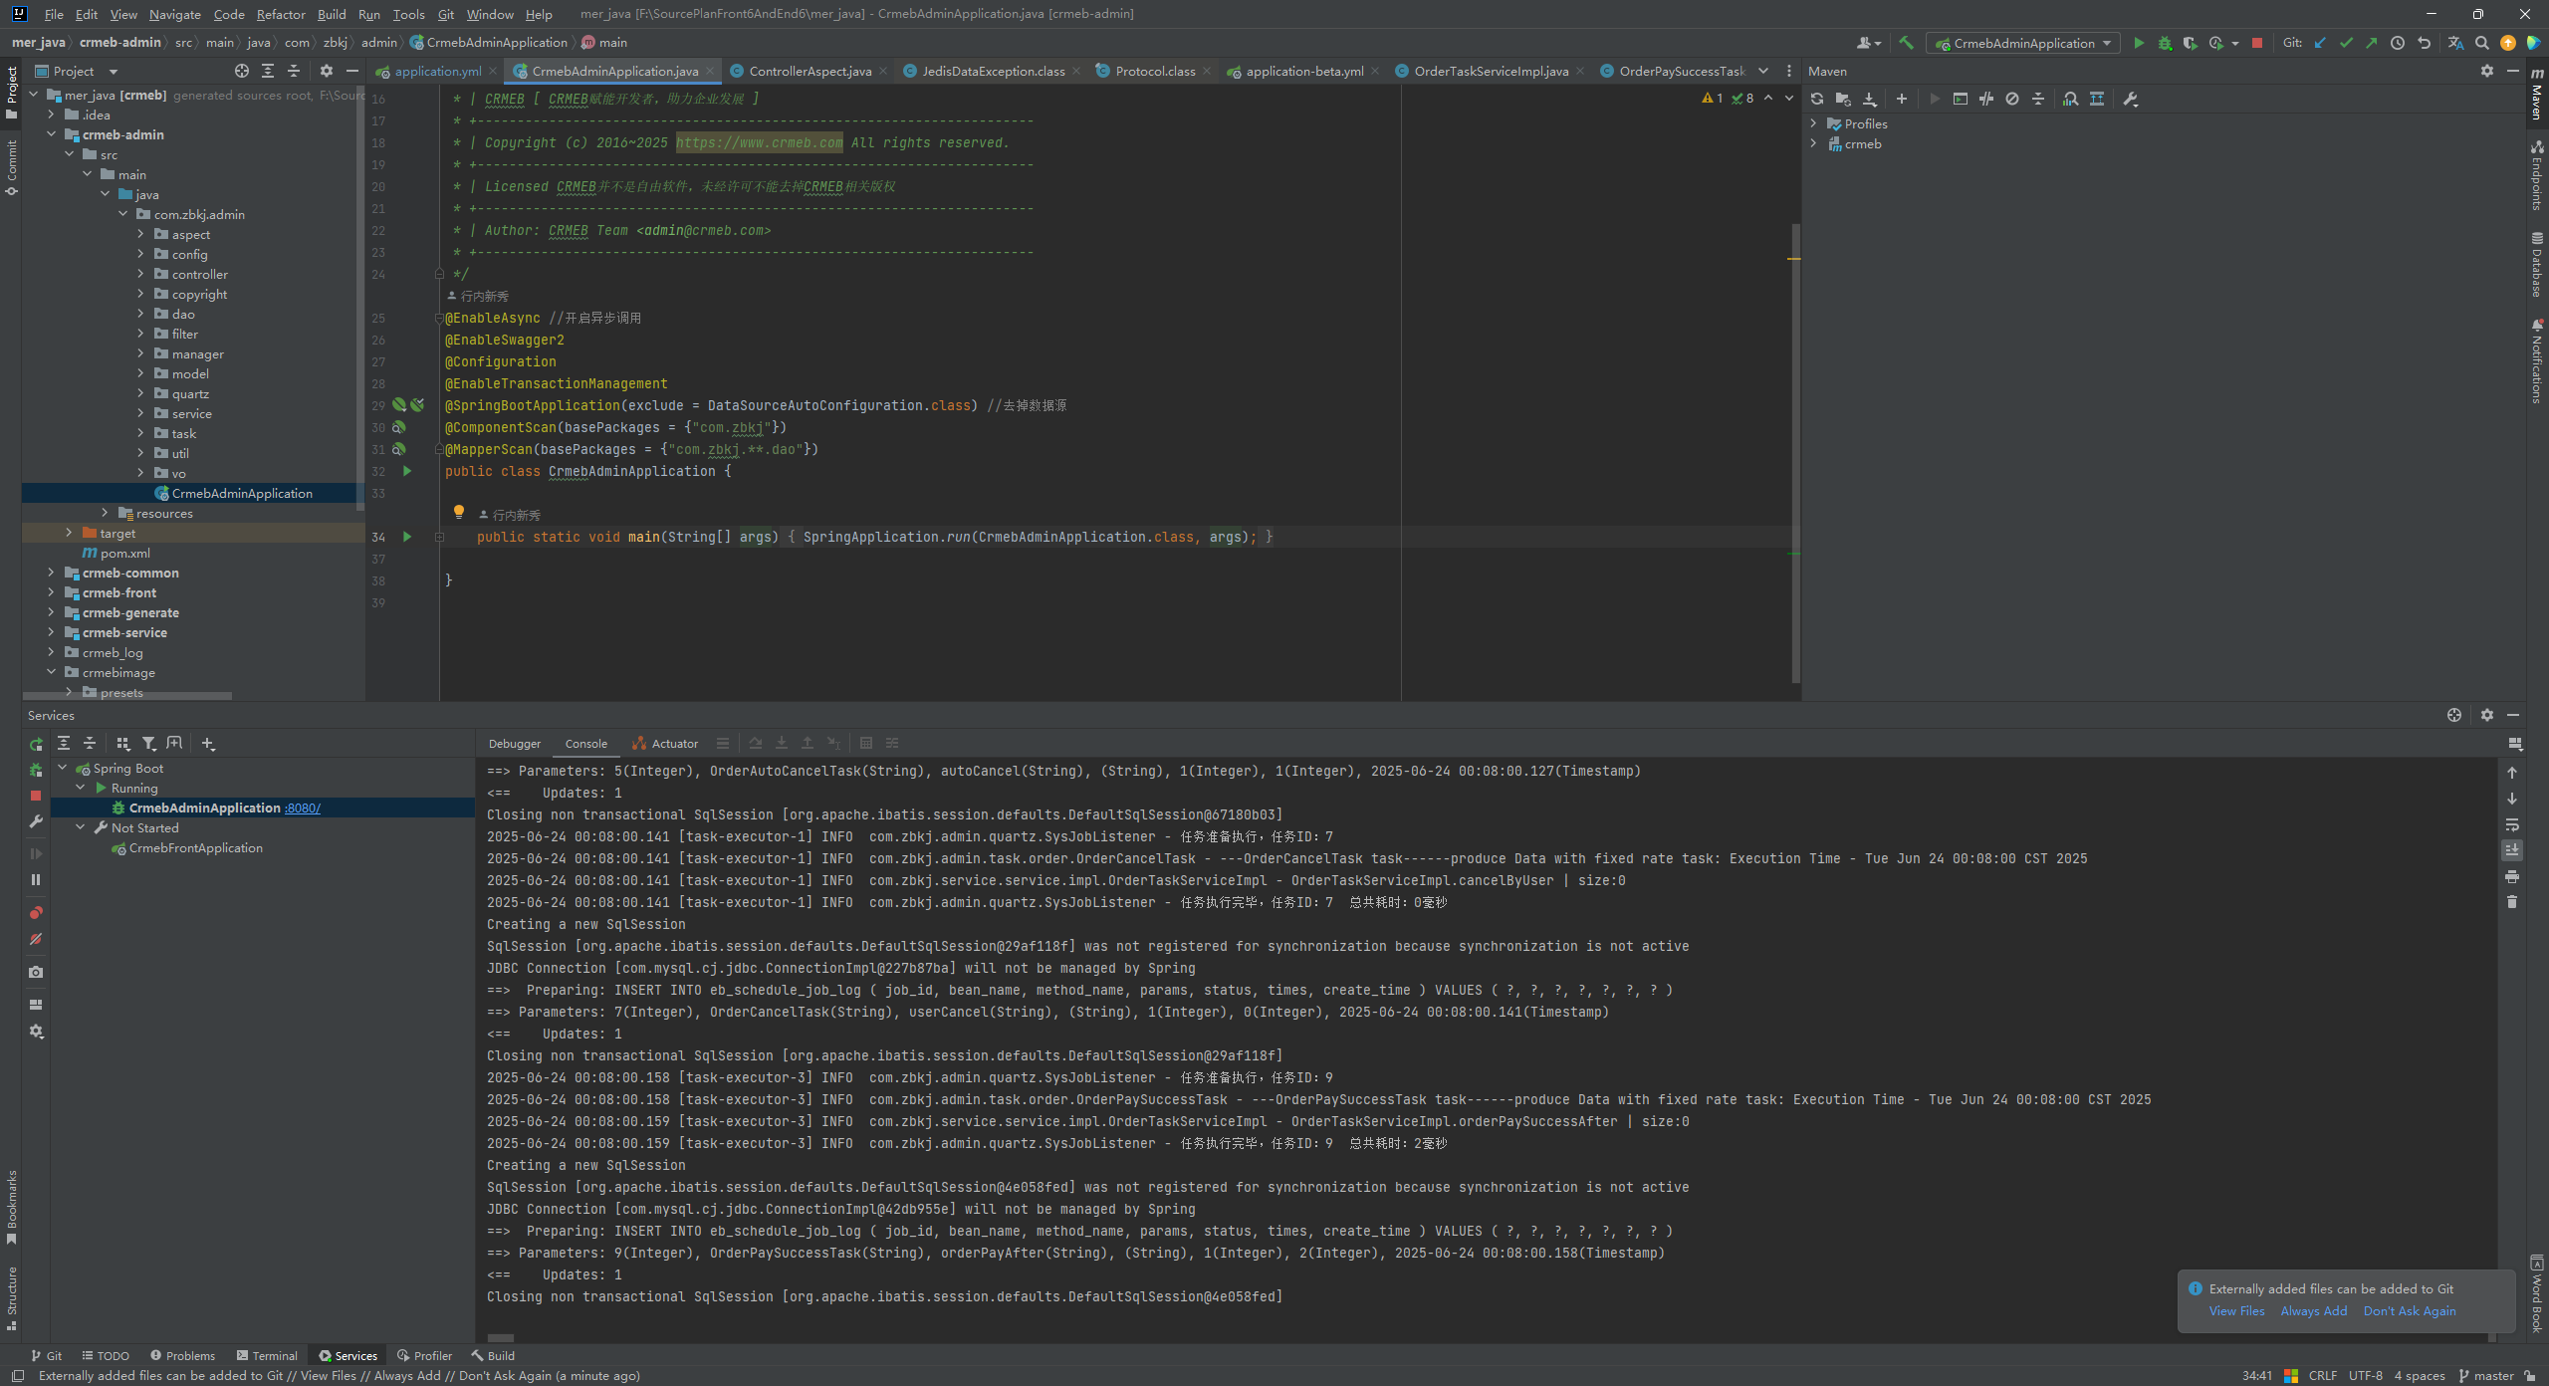Click Always Add in Git notification
Viewport: 2549px width, 1386px height.
[2313, 1311]
